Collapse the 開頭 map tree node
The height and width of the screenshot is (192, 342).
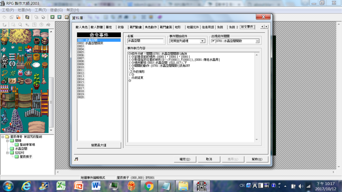tap(7, 141)
